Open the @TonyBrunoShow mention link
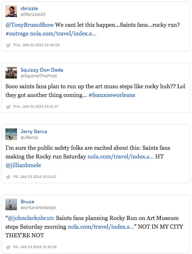This screenshot has height=254, width=192. click(30, 25)
